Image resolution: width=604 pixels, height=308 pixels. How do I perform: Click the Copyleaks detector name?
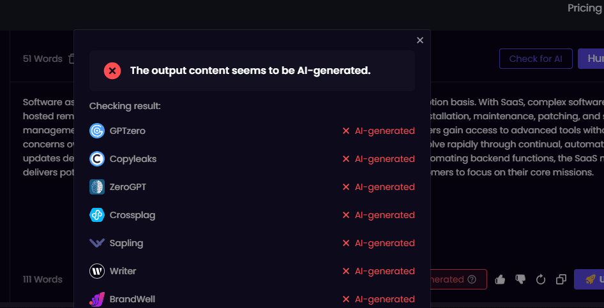133,159
